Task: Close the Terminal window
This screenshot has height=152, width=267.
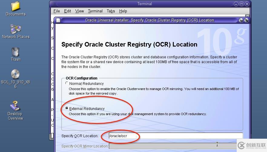Action: point(247,4)
